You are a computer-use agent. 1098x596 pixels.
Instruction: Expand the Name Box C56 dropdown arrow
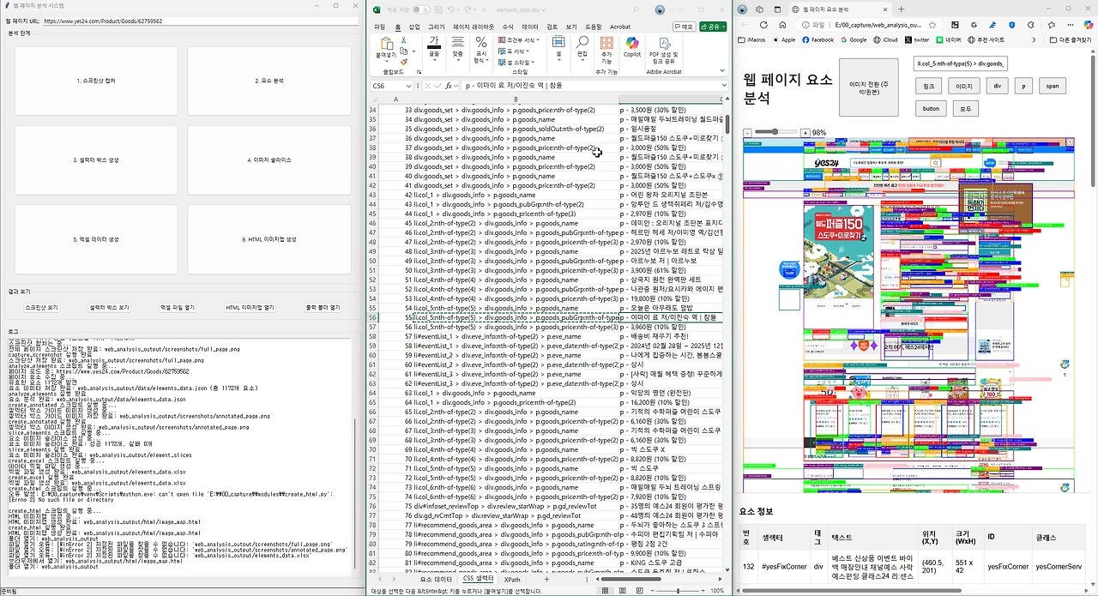(409, 86)
